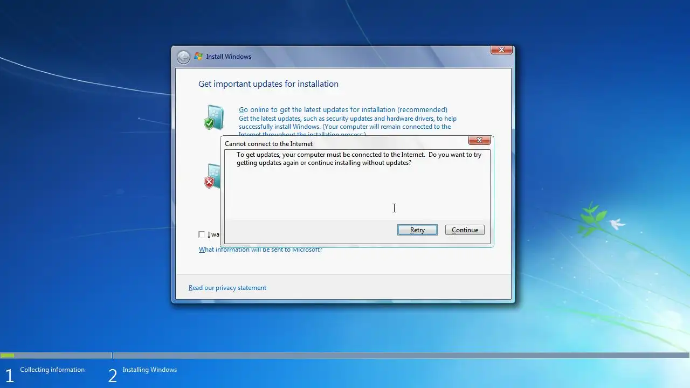Open What information will be sent to Microsoft
Screen dimensions: 690x388
(x=260, y=250)
